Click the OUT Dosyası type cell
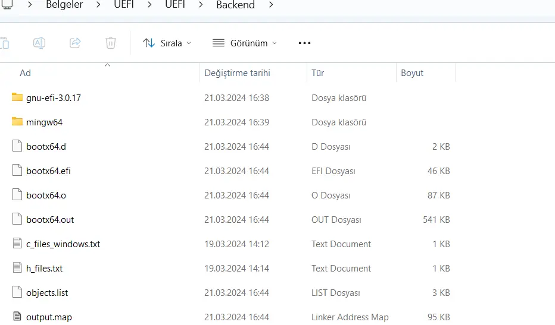The width and height of the screenshot is (555, 325). 336,220
